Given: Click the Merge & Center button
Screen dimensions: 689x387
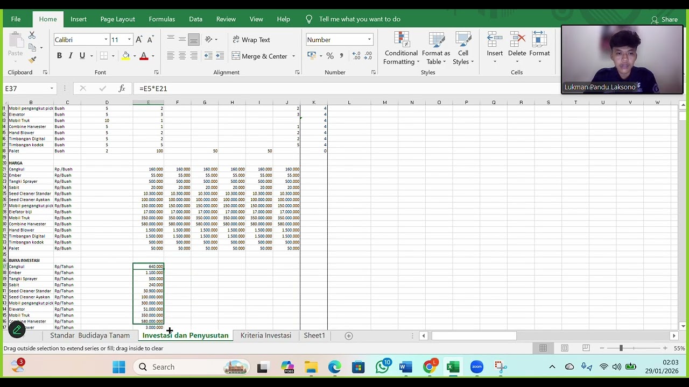Looking at the screenshot, I should (x=260, y=56).
